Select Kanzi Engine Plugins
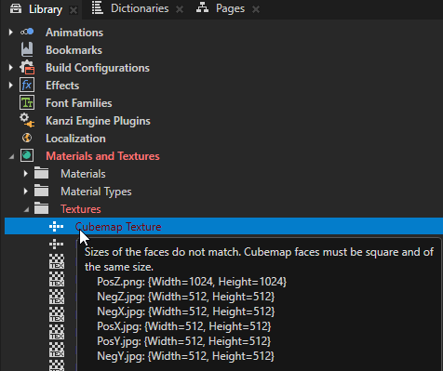Screen dimensions: 443x371 click(98, 121)
